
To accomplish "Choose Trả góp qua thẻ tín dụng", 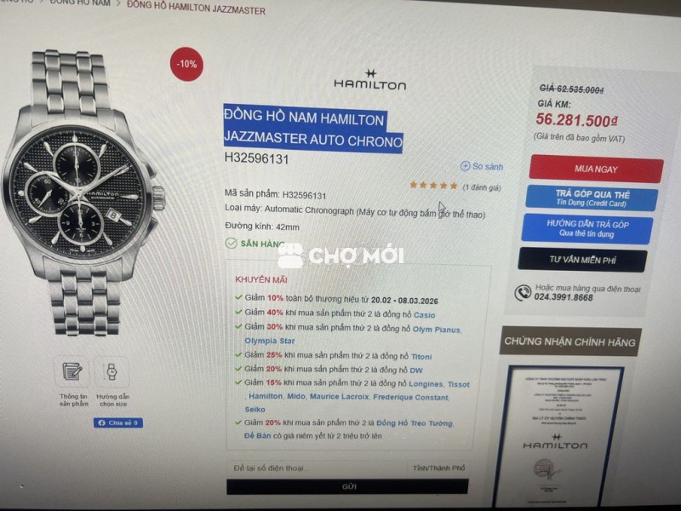I will point(592,198).
